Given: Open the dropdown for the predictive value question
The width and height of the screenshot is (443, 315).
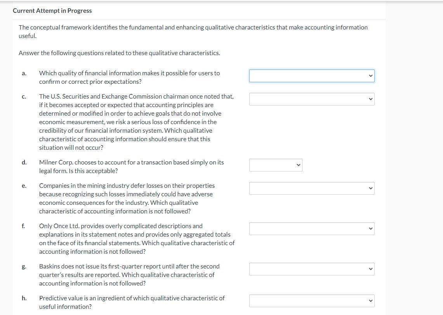Looking at the screenshot, I should coord(311,301).
